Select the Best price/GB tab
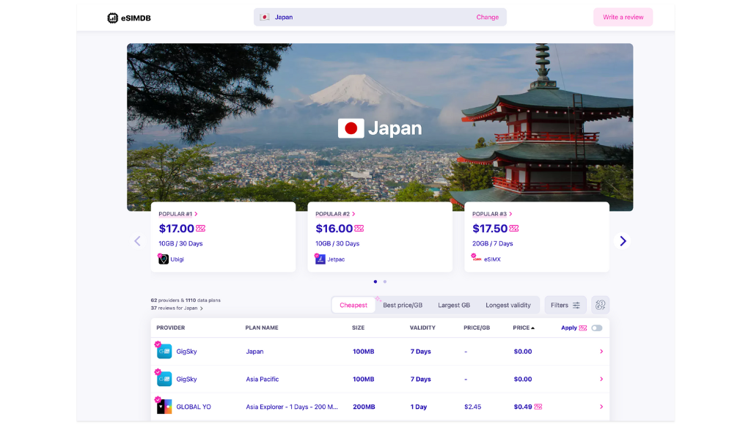 (403, 305)
